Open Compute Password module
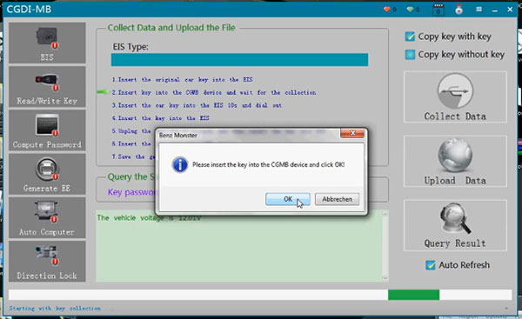This screenshot has height=319, width=522. [x=47, y=130]
